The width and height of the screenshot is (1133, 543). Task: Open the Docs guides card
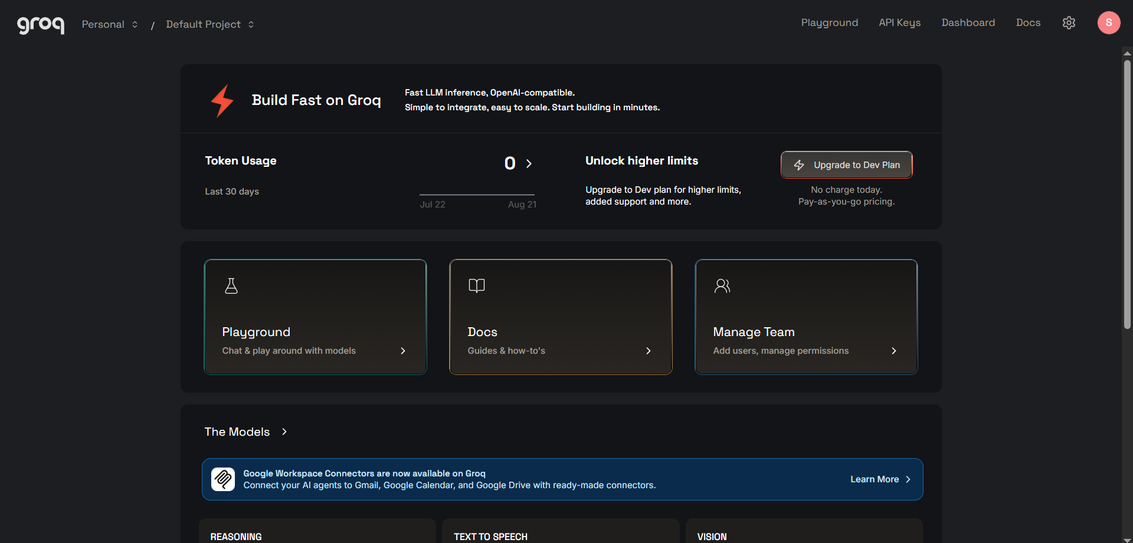pos(561,317)
